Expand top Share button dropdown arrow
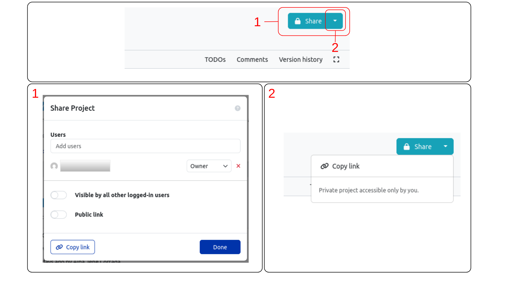The height and width of the screenshot is (286, 509). pos(335,21)
